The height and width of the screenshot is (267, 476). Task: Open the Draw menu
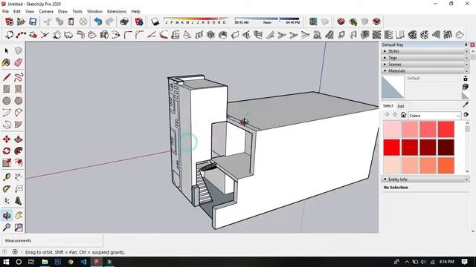coord(62,11)
